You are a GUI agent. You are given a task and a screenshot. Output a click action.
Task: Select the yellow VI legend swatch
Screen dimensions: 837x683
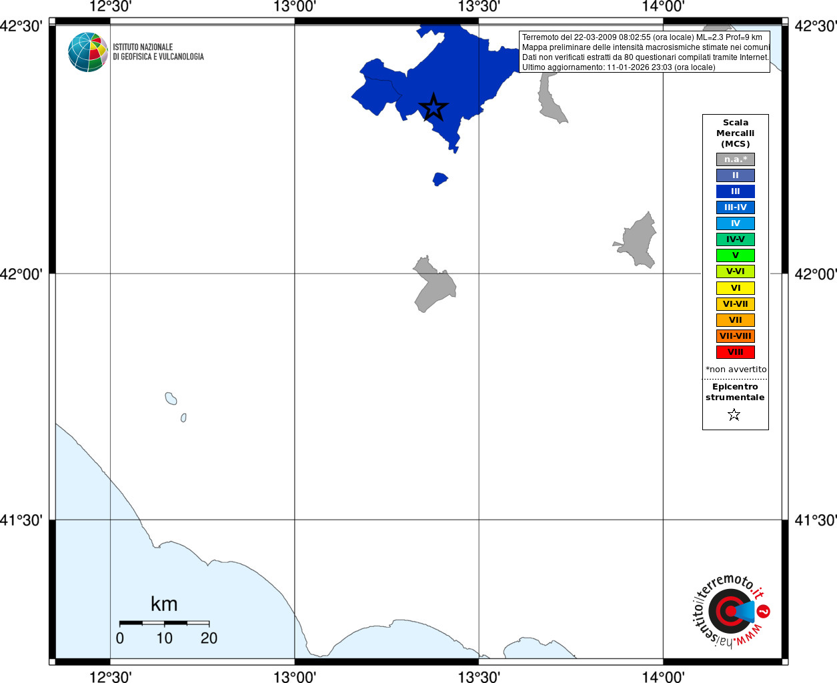click(736, 288)
